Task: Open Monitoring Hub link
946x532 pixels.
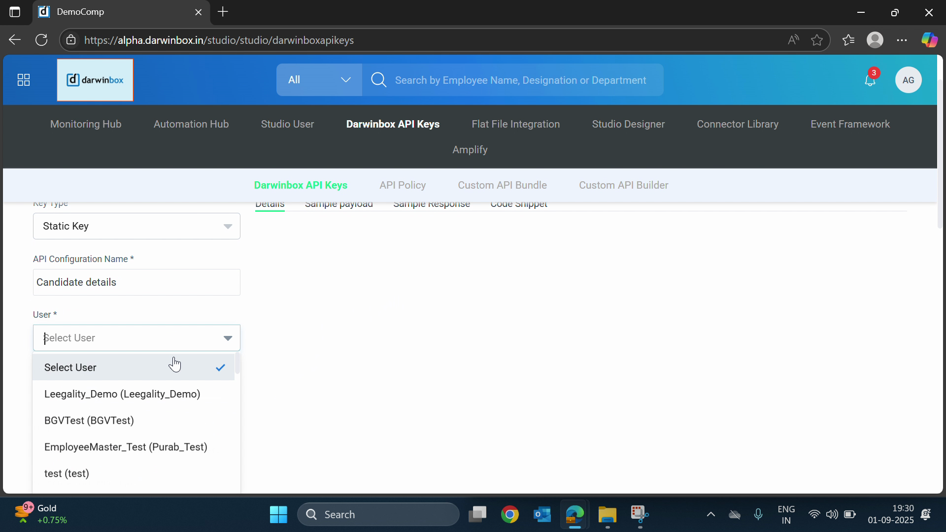Action: (x=86, y=124)
